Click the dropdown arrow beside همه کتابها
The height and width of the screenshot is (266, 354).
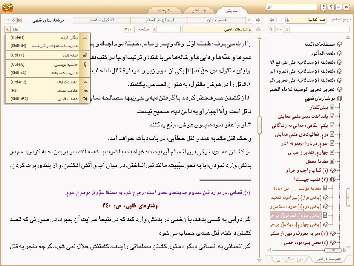pyautogui.click(x=288, y=20)
